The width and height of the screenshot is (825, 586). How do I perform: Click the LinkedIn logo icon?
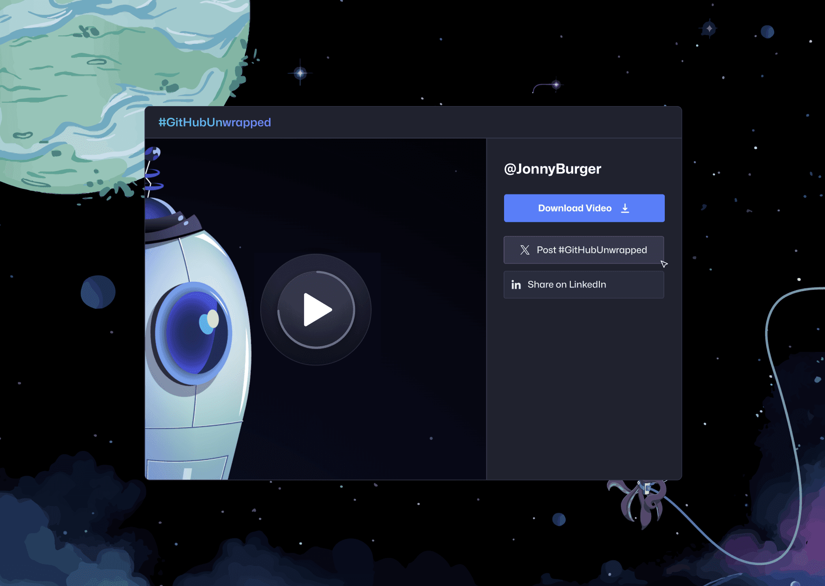coord(516,285)
